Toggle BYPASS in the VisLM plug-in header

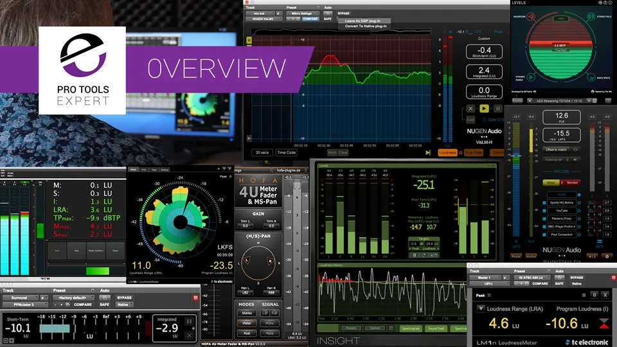[343, 13]
